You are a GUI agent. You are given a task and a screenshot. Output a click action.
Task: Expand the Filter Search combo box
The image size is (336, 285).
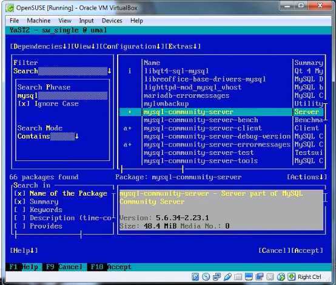click(62, 71)
